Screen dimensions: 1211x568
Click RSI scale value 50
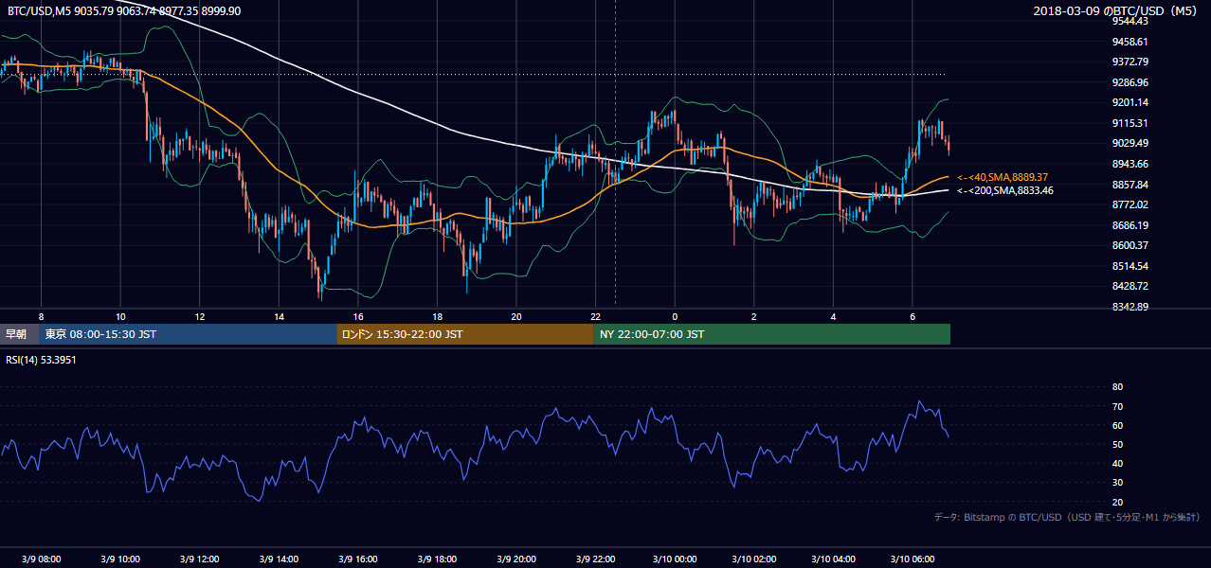coord(1117,444)
